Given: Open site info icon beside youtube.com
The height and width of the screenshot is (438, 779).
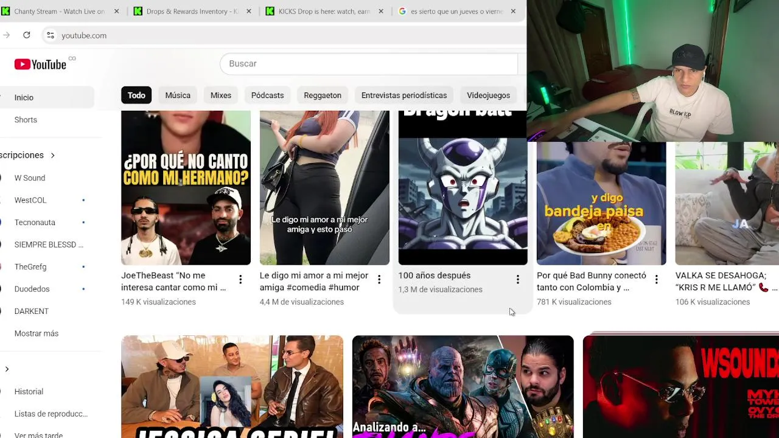Looking at the screenshot, I should point(51,35).
